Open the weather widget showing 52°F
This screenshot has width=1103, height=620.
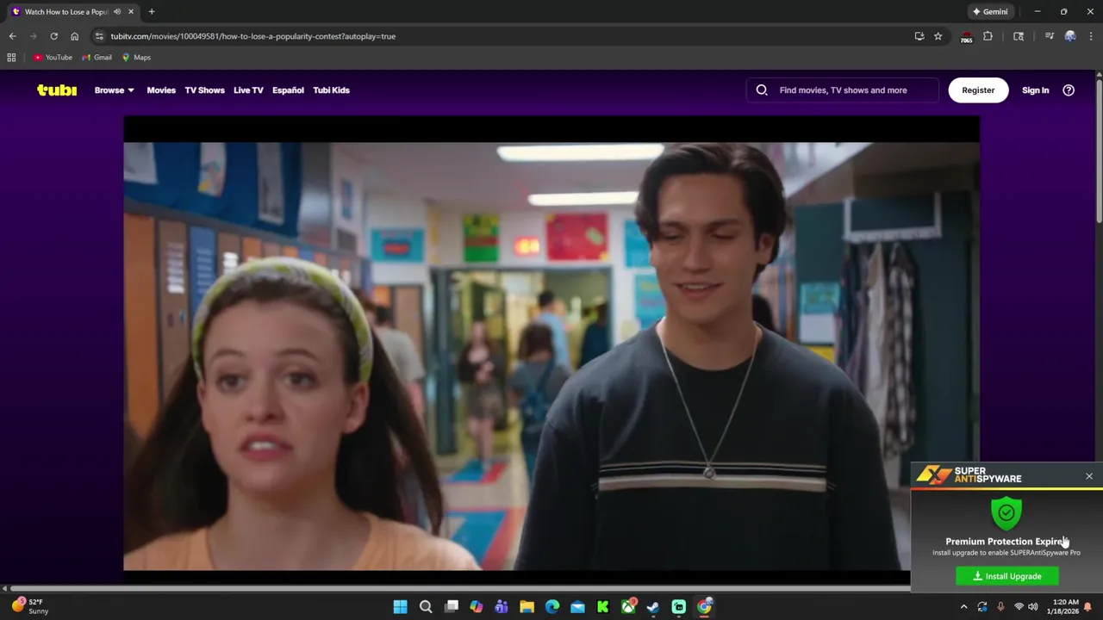click(x=28, y=606)
